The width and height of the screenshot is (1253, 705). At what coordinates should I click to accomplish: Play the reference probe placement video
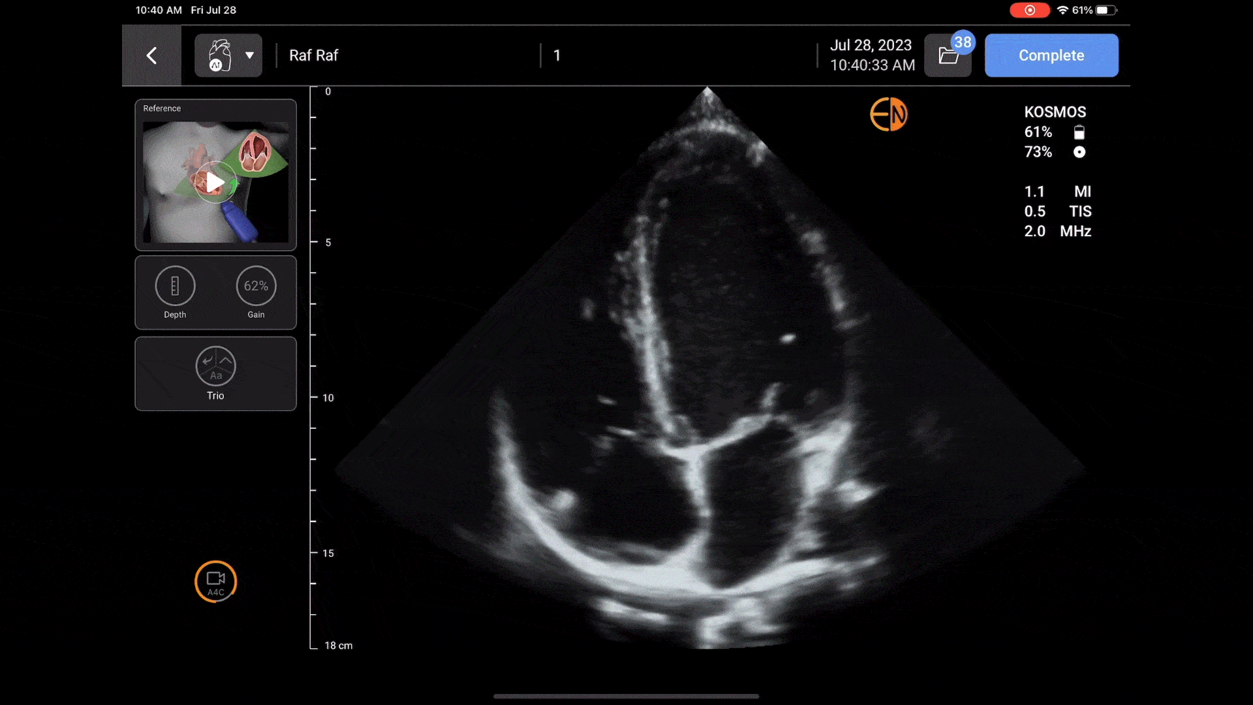point(215,182)
